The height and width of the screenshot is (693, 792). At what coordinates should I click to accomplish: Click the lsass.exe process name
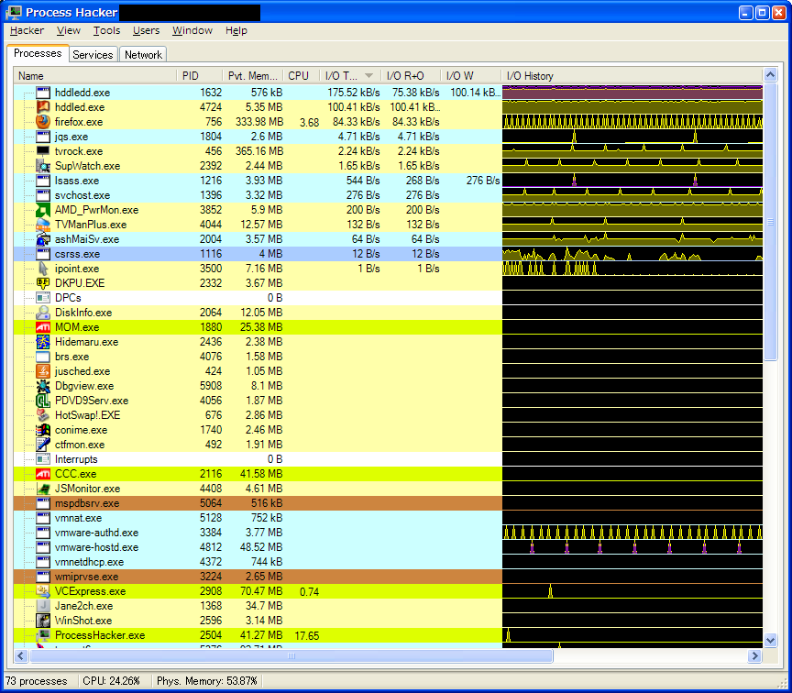coord(77,181)
